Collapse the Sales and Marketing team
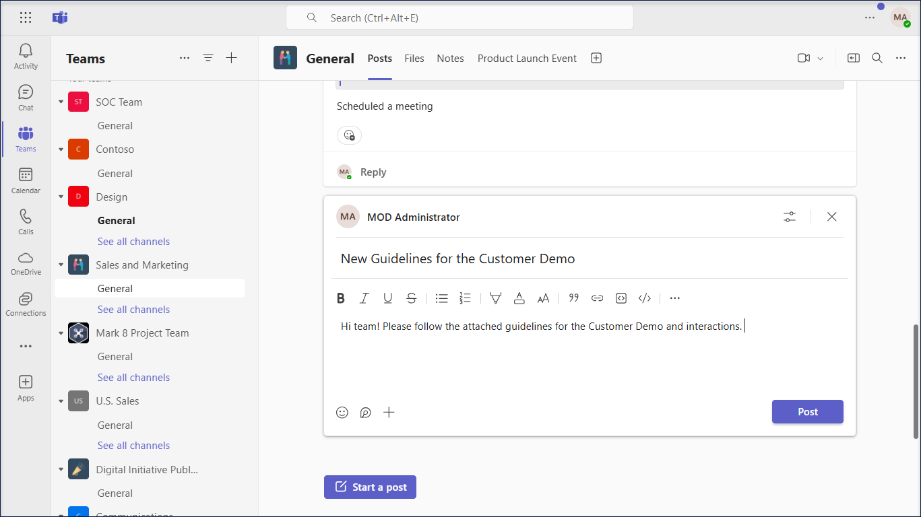This screenshot has width=921, height=517. [61, 265]
